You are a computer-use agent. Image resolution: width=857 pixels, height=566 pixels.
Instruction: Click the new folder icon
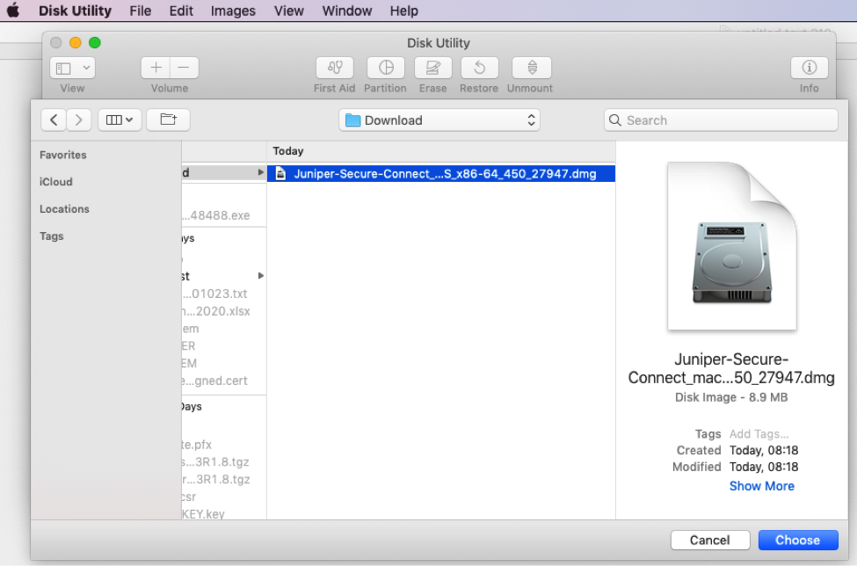coord(168,120)
